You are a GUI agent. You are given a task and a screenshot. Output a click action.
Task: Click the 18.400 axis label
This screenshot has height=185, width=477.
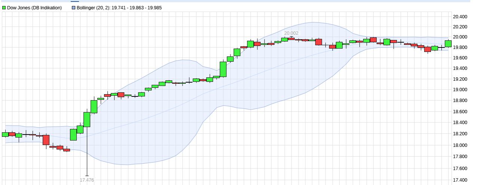tap(460, 123)
